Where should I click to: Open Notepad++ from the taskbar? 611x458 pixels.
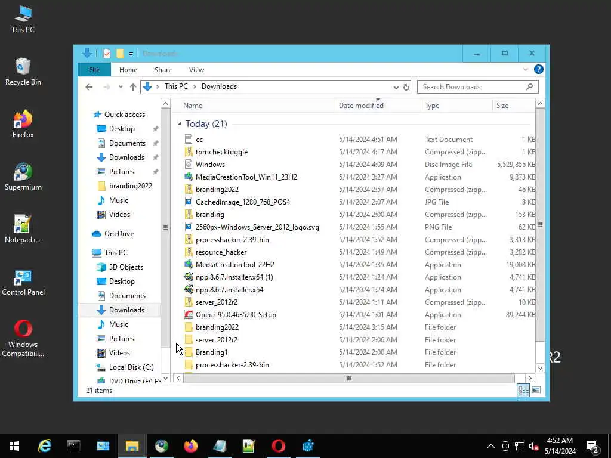[249, 446]
